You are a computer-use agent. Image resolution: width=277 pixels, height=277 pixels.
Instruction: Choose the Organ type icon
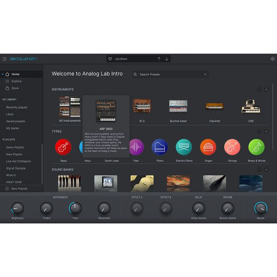[x=208, y=147]
